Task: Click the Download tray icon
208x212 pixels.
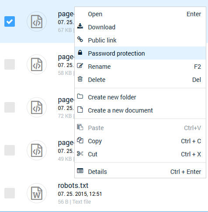Action: click(80, 26)
